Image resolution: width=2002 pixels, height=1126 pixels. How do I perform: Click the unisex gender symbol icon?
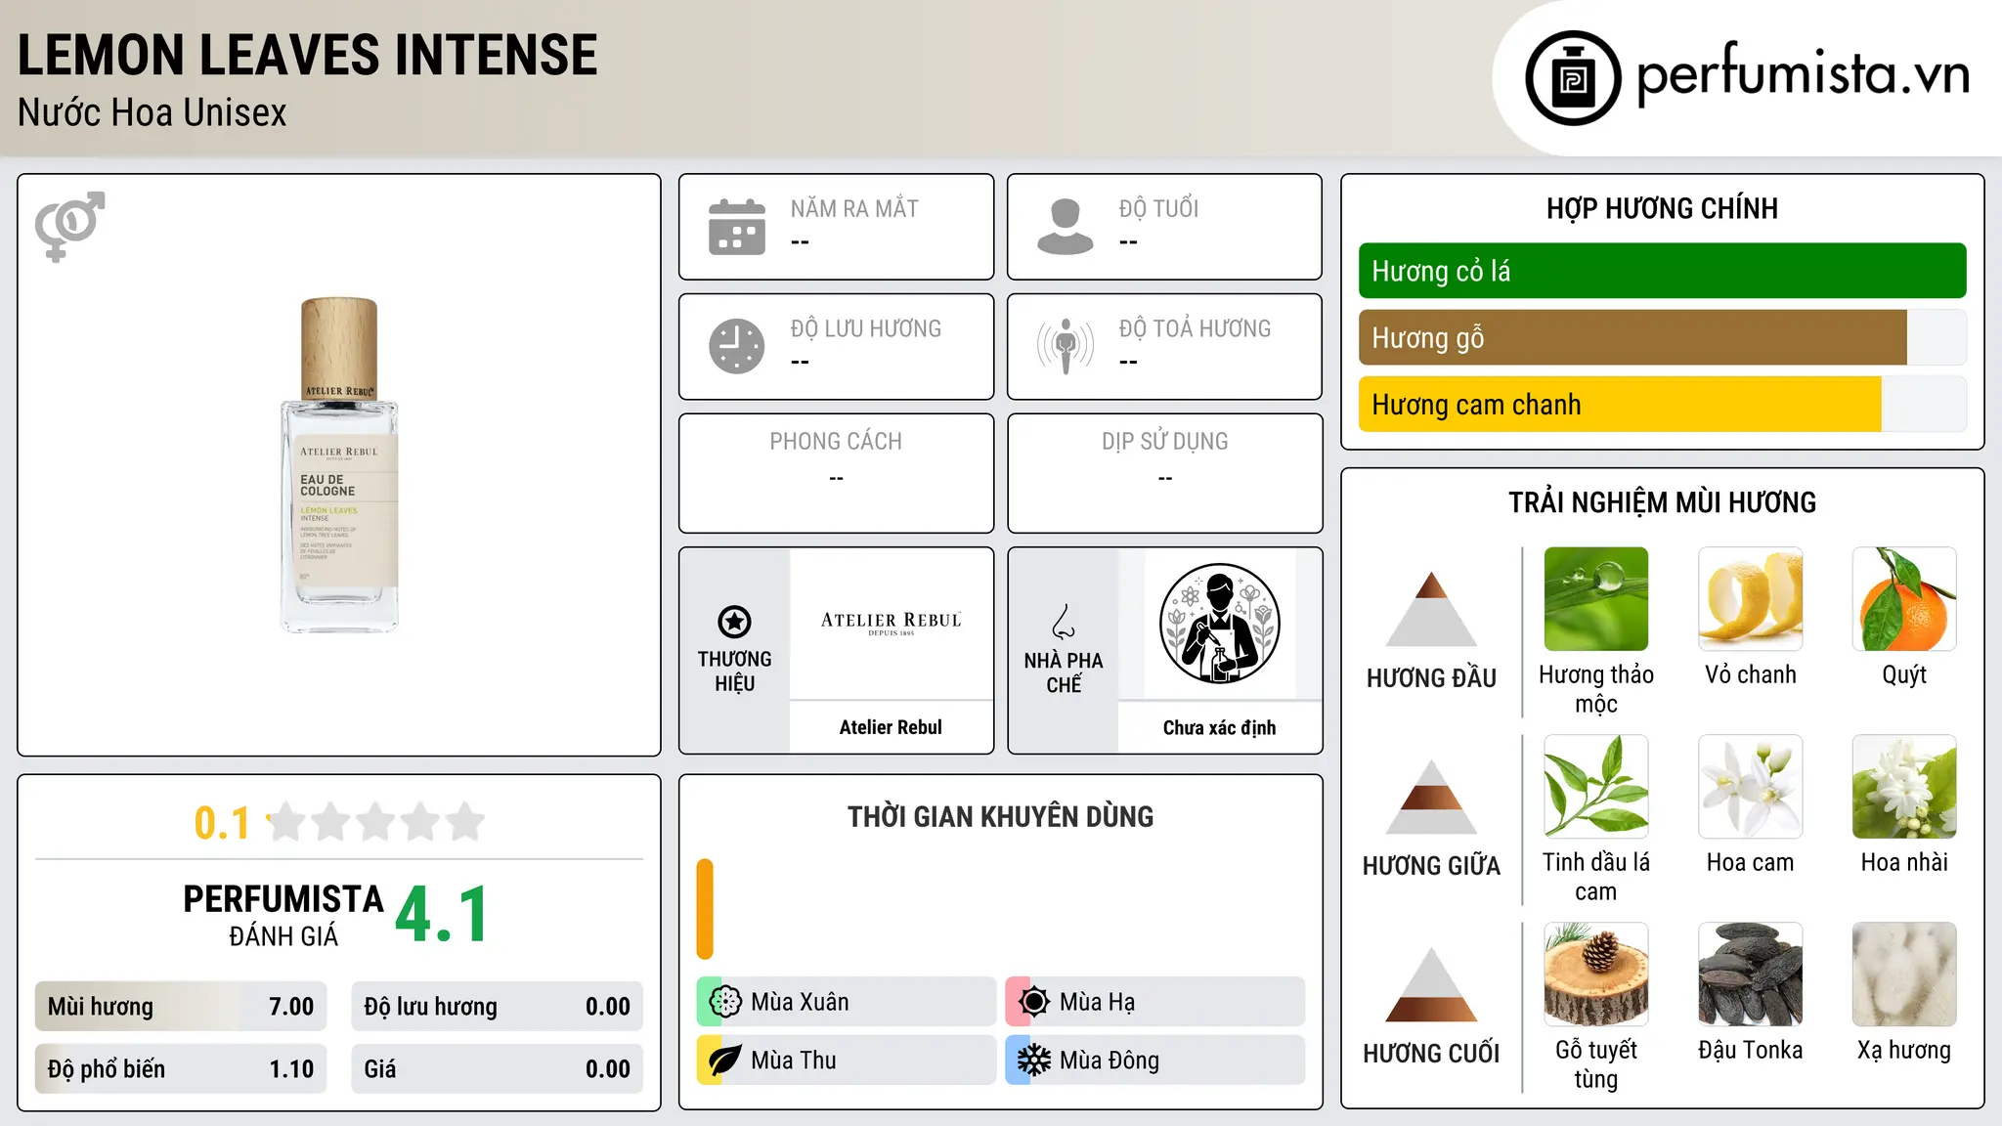pyautogui.click(x=69, y=226)
